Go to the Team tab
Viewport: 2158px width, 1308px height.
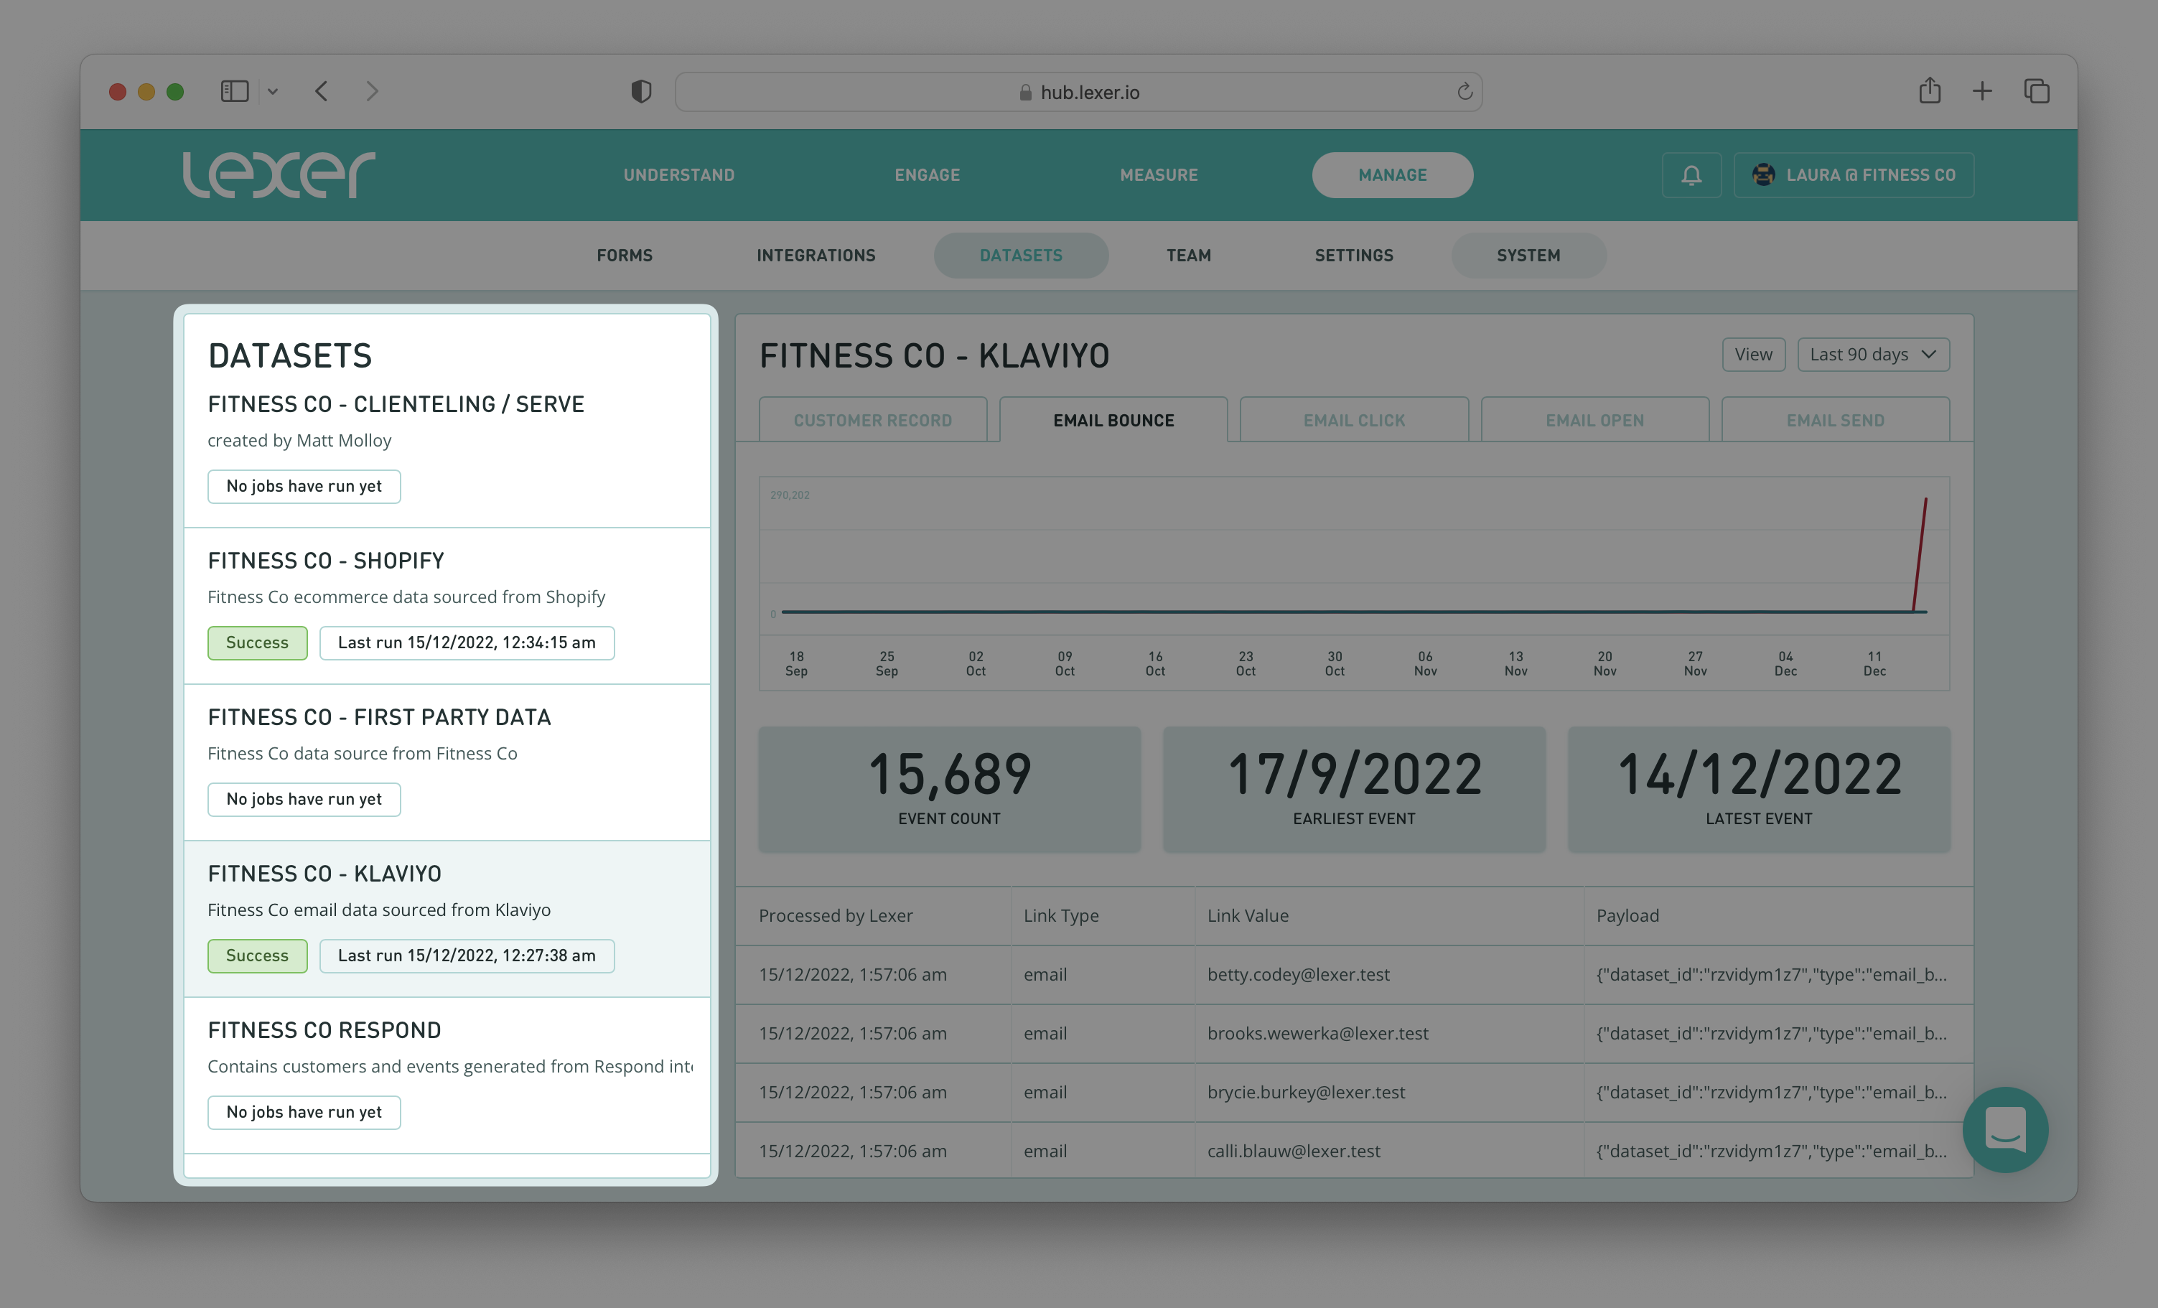(x=1188, y=256)
